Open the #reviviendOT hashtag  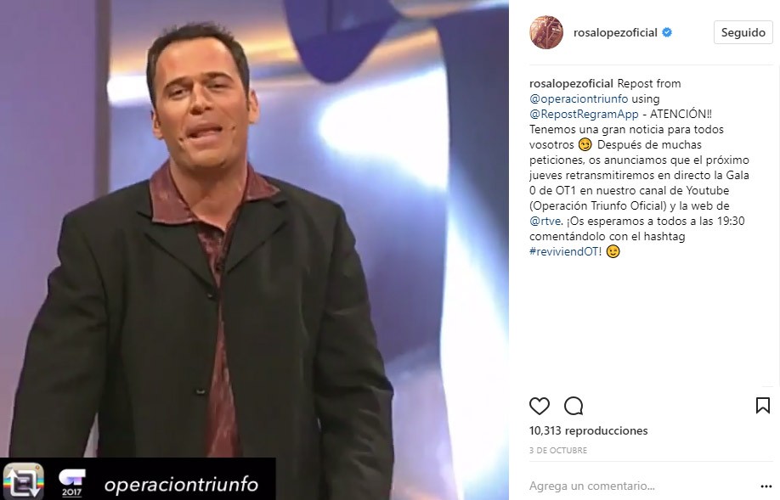coord(563,251)
